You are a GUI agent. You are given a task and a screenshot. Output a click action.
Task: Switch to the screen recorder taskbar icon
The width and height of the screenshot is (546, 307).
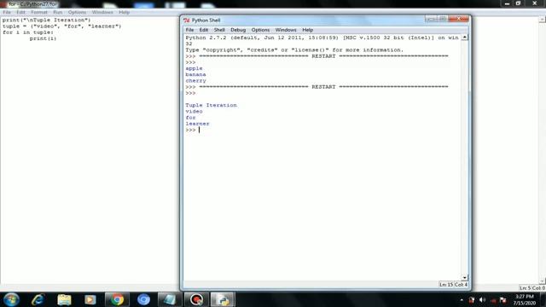tap(196, 299)
